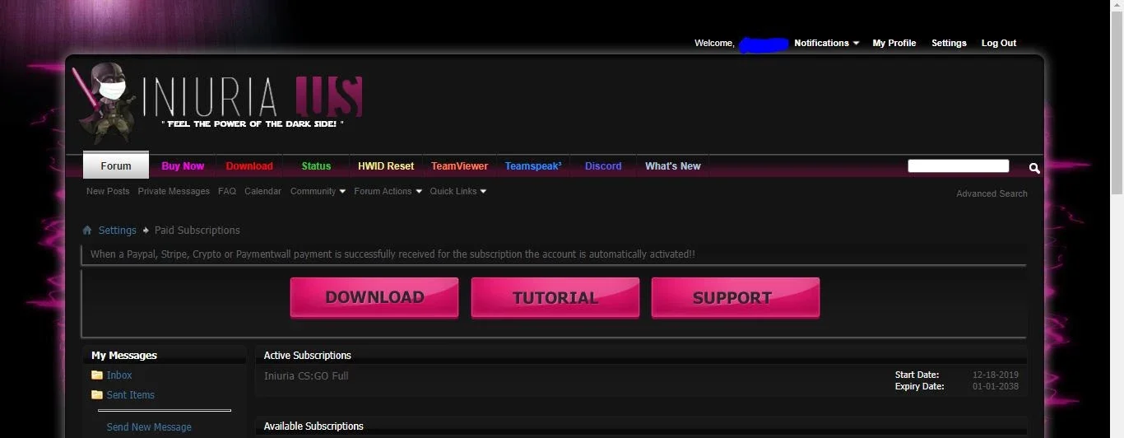
Task: Expand the Quick Links menu
Action: click(x=457, y=191)
